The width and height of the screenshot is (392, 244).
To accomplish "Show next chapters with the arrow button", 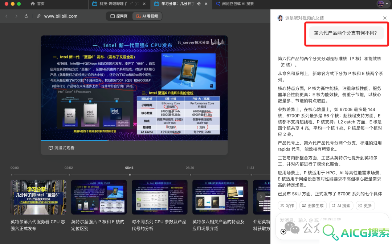I will tap(261, 196).
